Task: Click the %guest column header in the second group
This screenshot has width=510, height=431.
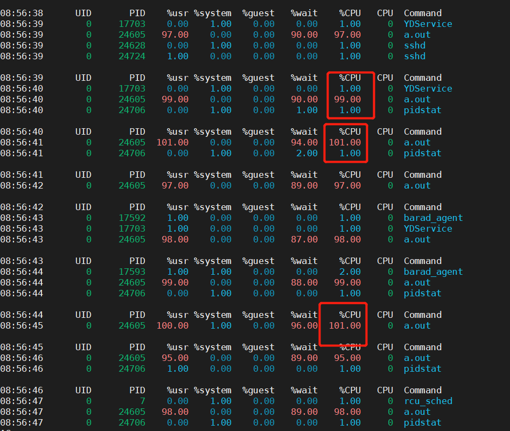Action: (x=258, y=77)
